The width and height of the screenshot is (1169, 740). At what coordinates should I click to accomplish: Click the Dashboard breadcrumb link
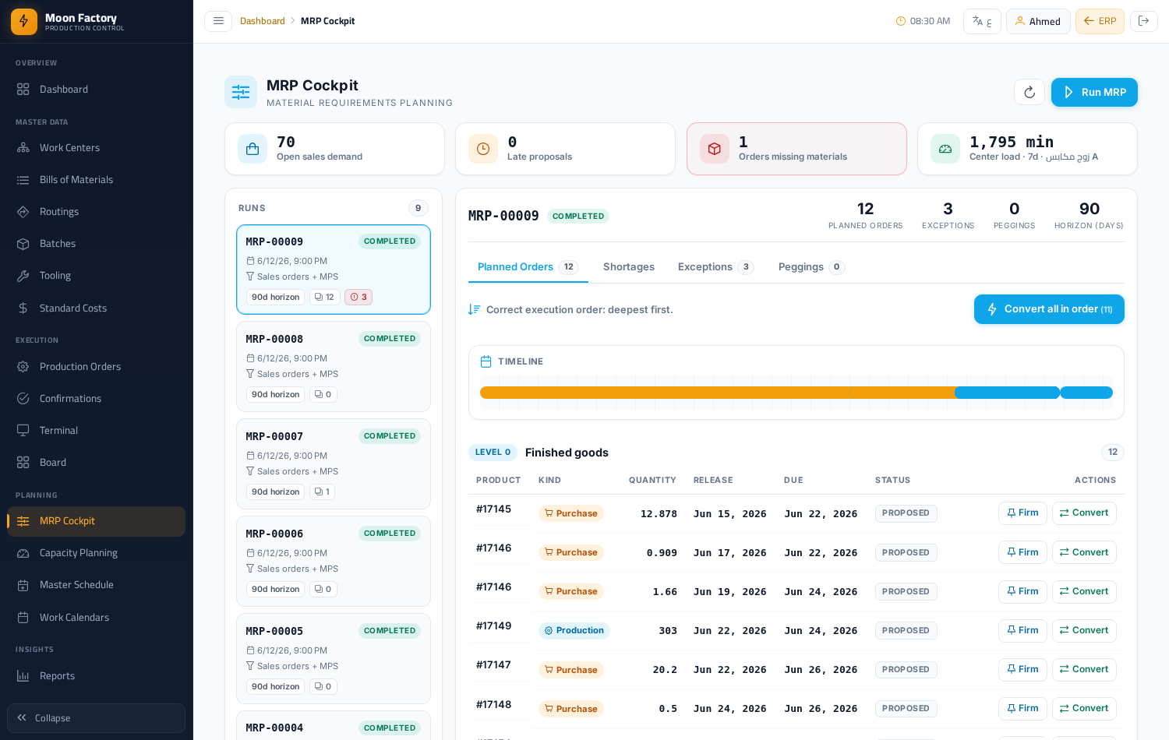263,21
